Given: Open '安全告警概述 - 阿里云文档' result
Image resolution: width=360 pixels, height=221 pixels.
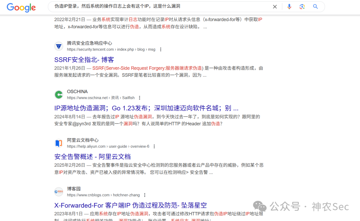Looking at the screenshot, I should click(92, 156).
